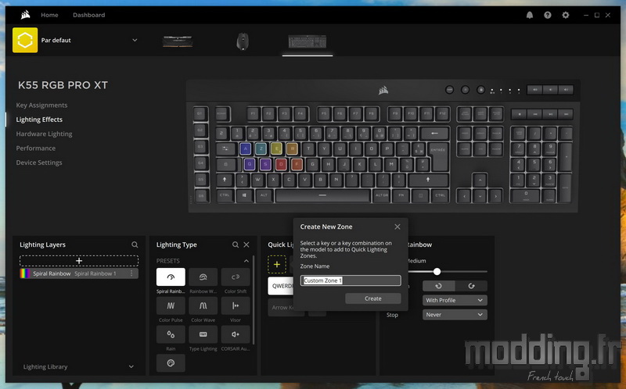Click the blue A key on keyboard
626x389 pixels.
245,148
